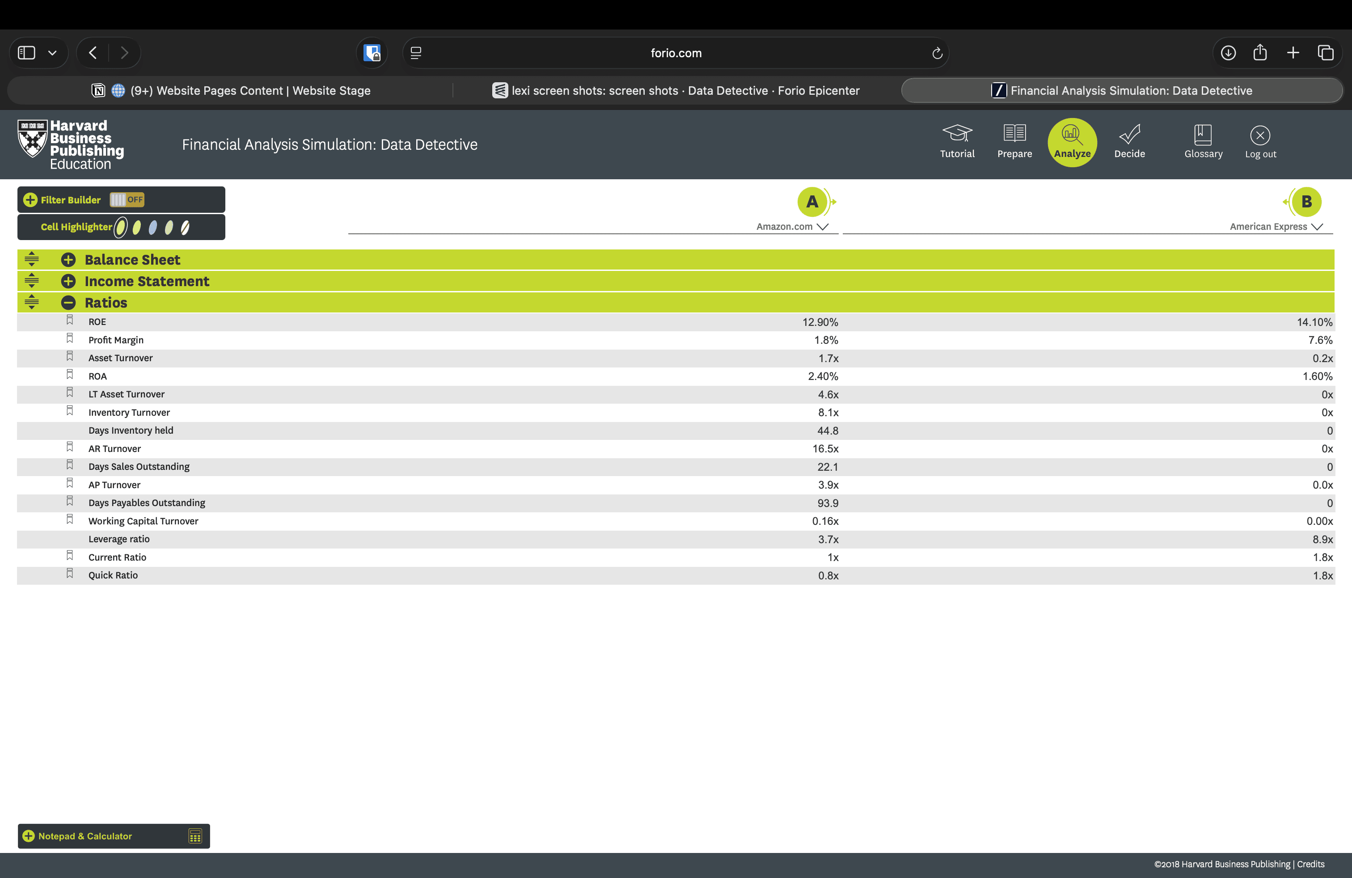Reload the forio.com page
Screen dimensions: 1352x878
[937, 53]
